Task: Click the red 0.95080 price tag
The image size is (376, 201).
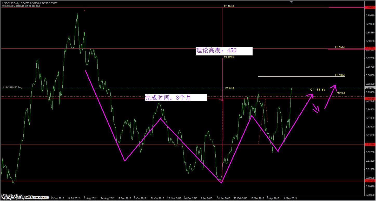Action: coord(370,98)
